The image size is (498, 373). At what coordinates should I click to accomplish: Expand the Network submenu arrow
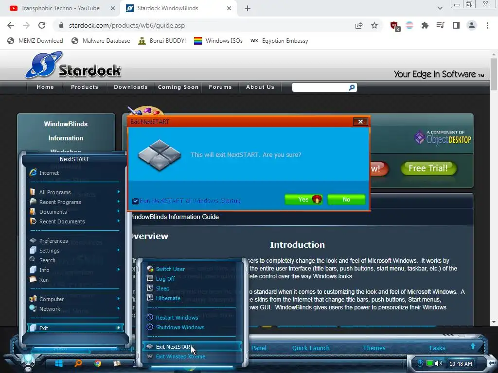pos(118,308)
